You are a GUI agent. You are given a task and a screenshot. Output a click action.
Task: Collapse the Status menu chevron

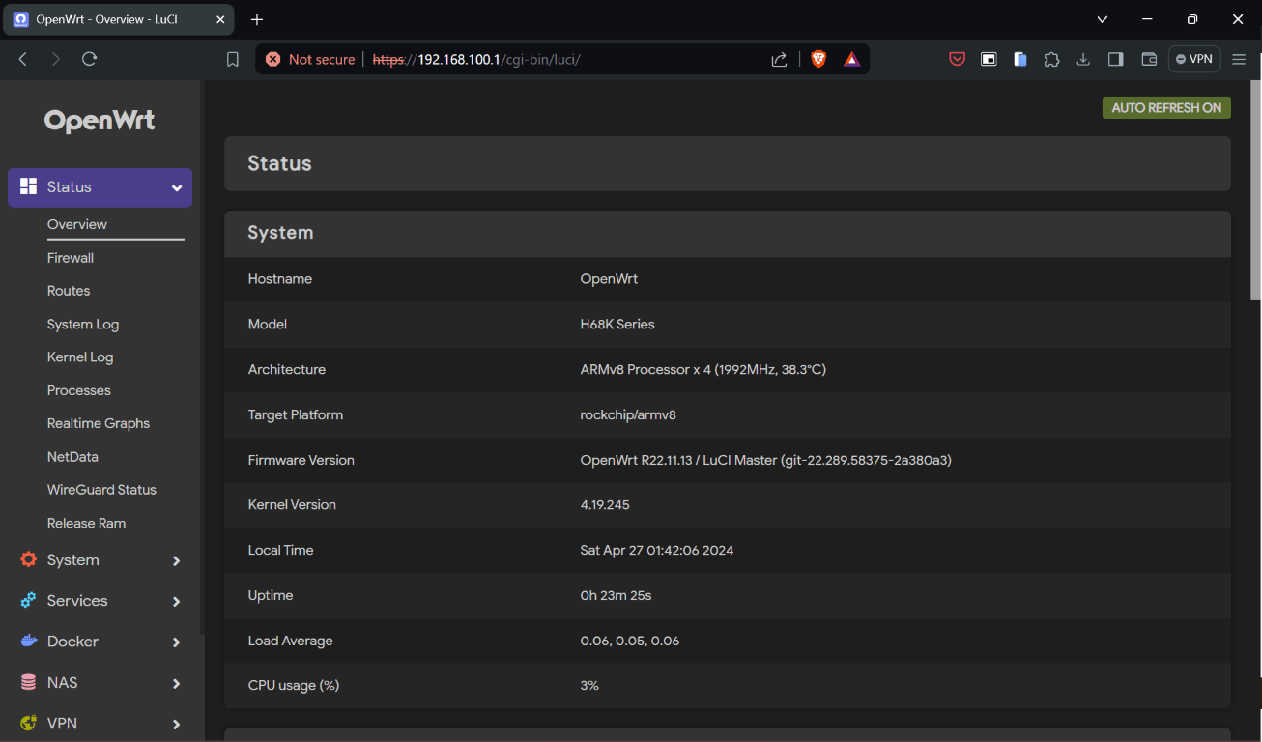click(x=177, y=188)
